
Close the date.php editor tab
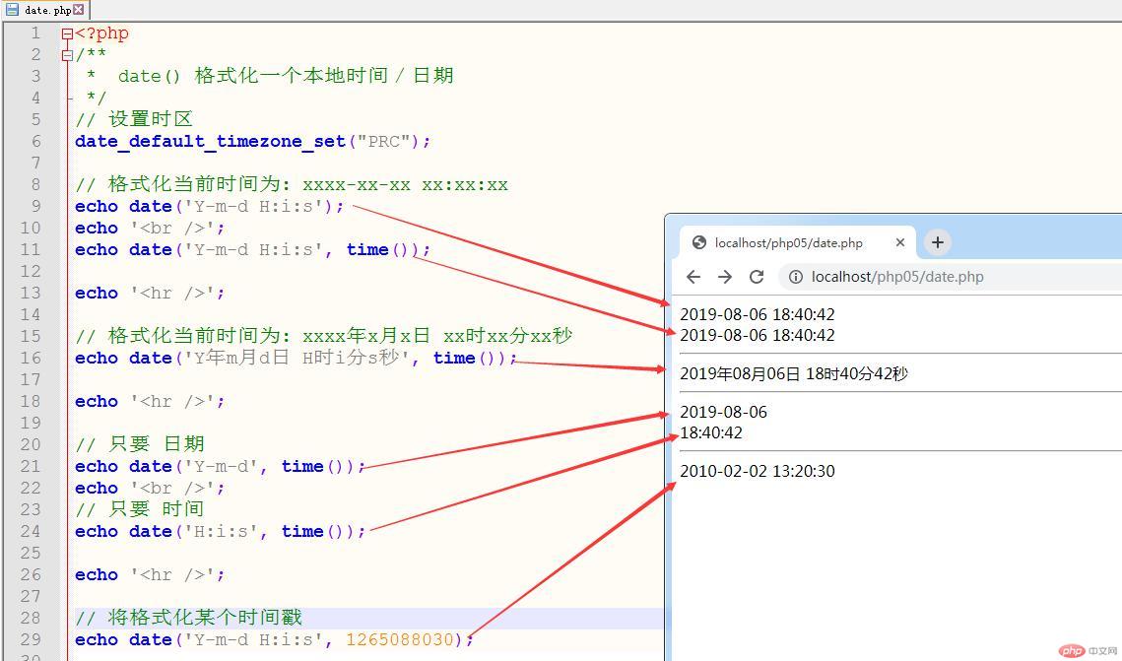point(79,10)
